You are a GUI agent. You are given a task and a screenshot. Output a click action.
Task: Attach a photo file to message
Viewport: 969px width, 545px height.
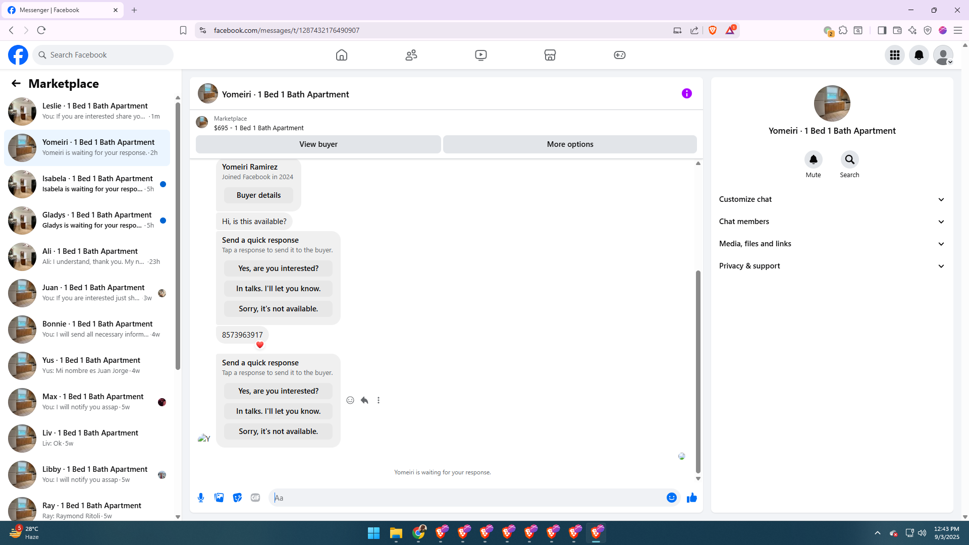[219, 498]
